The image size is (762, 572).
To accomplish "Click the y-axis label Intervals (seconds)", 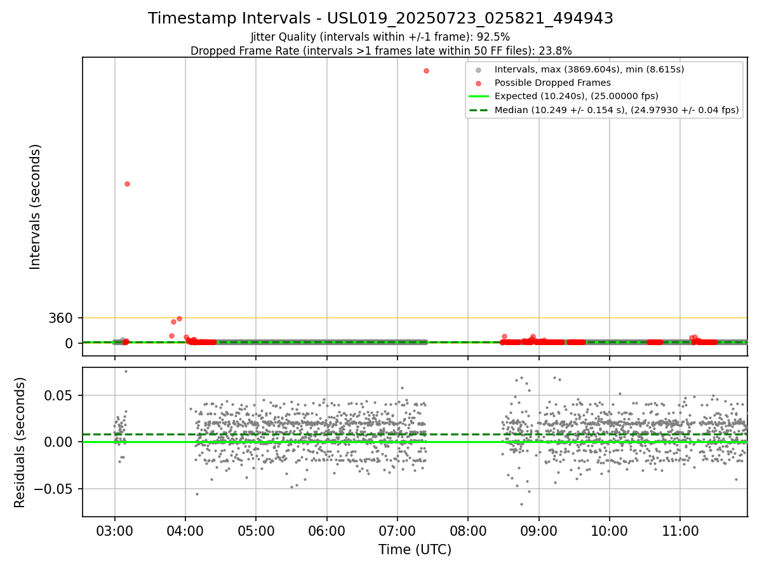I will (36, 207).
